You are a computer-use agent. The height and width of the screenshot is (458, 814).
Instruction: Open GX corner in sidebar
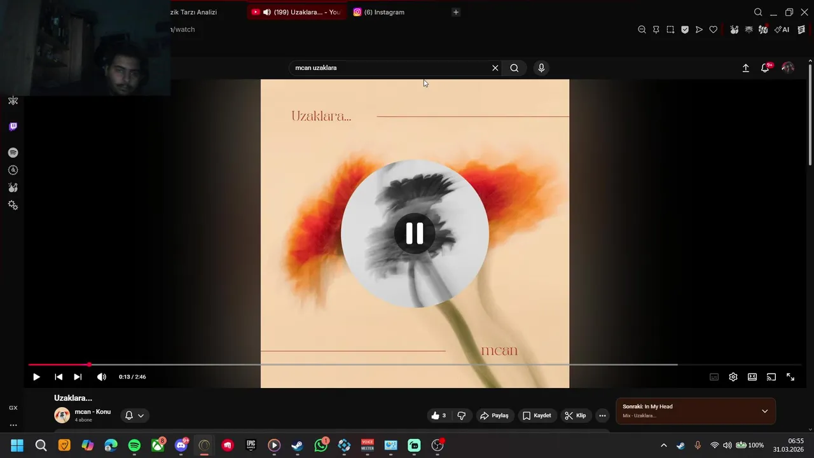pos(13,408)
